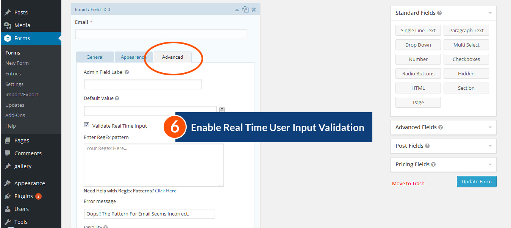
Task: Click help icon next to Standard Fields
Action: pos(439,13)
